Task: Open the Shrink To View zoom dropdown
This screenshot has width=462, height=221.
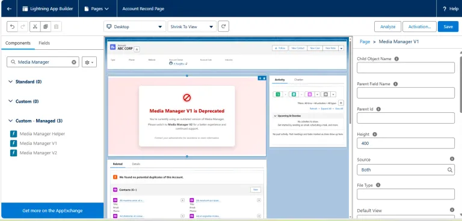Action: [192, 26]
